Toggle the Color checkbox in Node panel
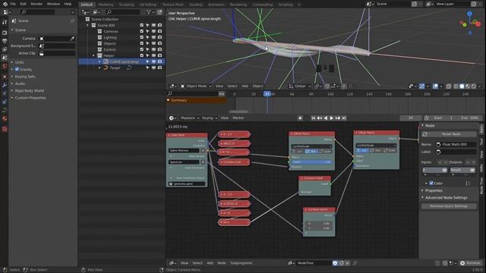The height and width of the screenshot is (273, 486). (431, 184)
